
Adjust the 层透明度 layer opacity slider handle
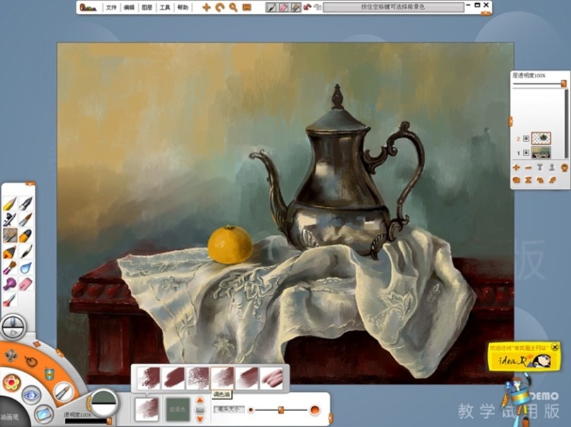pos(564,84)
